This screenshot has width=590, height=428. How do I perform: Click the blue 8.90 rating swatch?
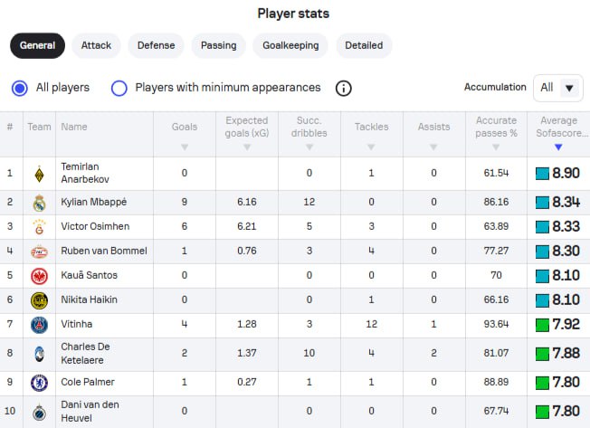click(x=542, y=173)
